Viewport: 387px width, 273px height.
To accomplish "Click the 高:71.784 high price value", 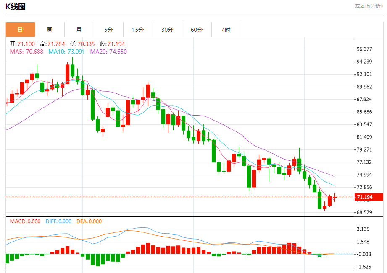I will click(53, 44).
